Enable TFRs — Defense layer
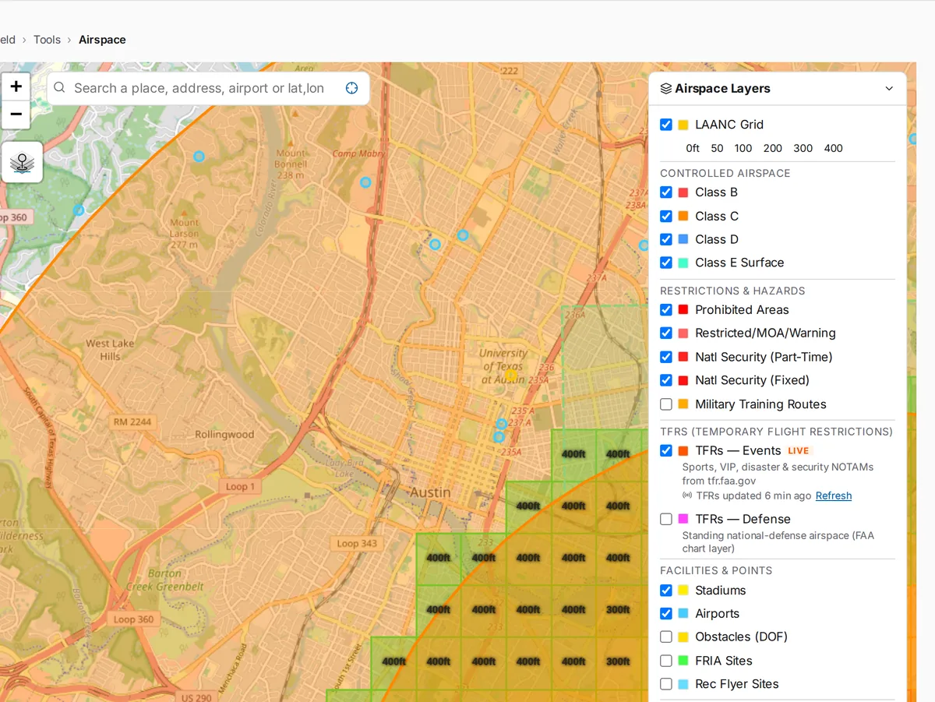The image size is (935, 702). (666, 519)
